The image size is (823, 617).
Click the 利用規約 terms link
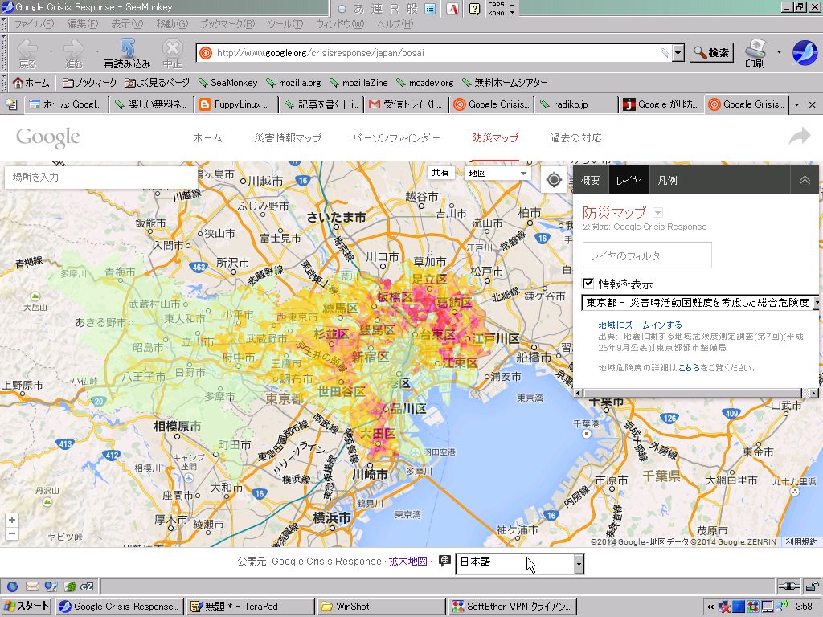[801, 542]
